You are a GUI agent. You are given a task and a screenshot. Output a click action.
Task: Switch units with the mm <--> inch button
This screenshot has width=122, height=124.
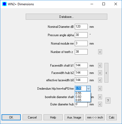[x=95, y=117]
